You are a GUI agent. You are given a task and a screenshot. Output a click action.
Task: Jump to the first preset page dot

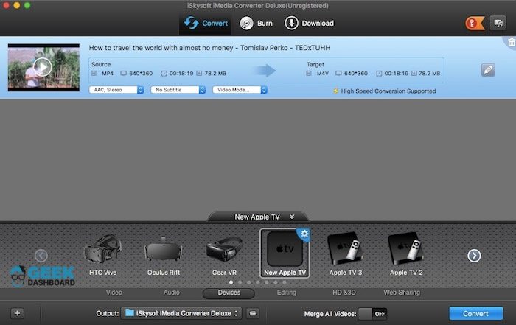[231, 282]
